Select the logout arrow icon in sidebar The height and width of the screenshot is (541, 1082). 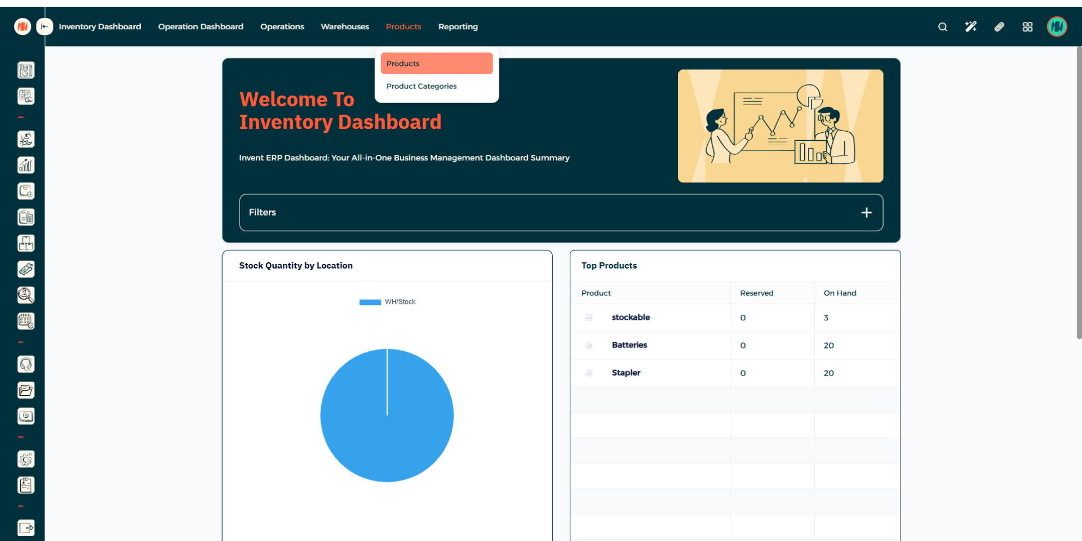point(26,527)
